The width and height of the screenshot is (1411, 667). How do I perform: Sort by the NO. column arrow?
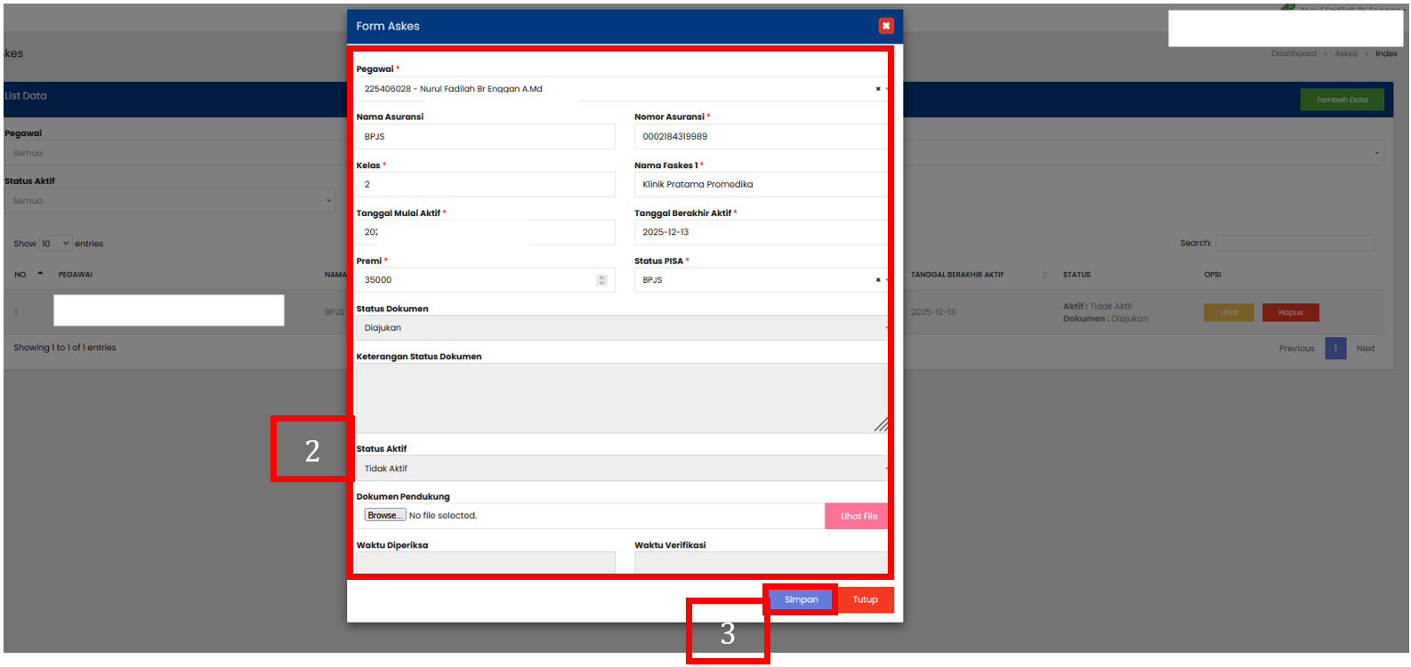[x=40, y=274]
